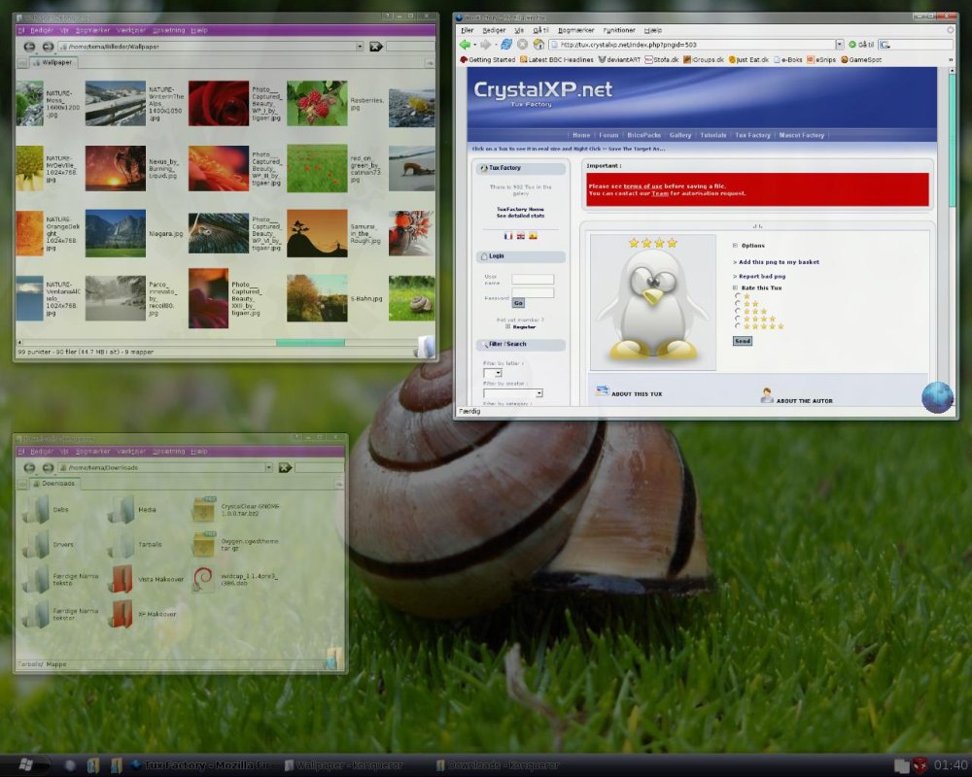The height and width of the screenshot is (777, 972).
Task: Select the Downloads tab in Konqueror
Action: [53, 484]
